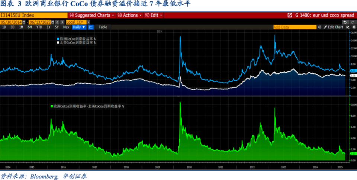Switch to the Table view
The height and width of the screenshot is (180, 357).
tap(103, 27)
